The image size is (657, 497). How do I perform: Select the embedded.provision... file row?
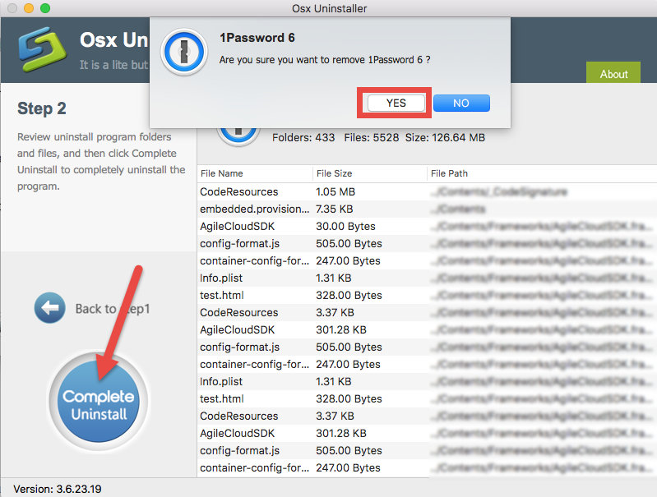(x=427, y=209)
